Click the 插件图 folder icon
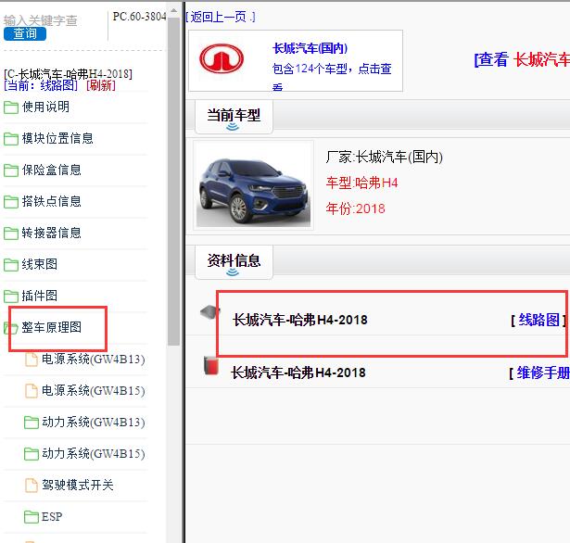The image size is (570, 543). [x=11, y=297]
